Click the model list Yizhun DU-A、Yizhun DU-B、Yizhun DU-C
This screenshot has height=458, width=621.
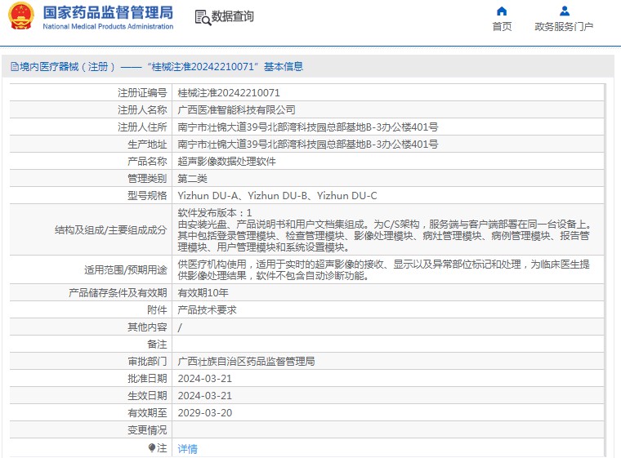(277, 196)
